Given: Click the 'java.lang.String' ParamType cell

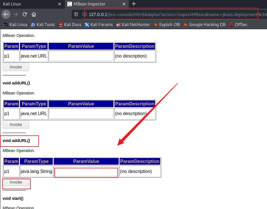Looking at the screenshot, I should pyautogui.click(x=36, y=171).
